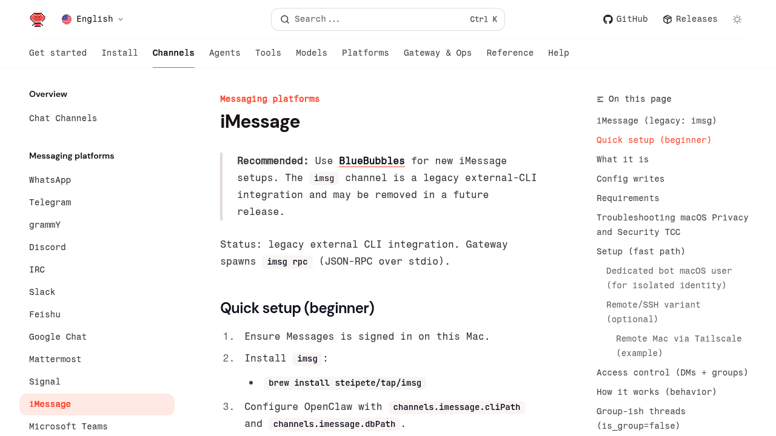The height and width of the screenshot is (436, 776).
Task: Go to Access control (DMs + groups)
Action: coord(672,372)
